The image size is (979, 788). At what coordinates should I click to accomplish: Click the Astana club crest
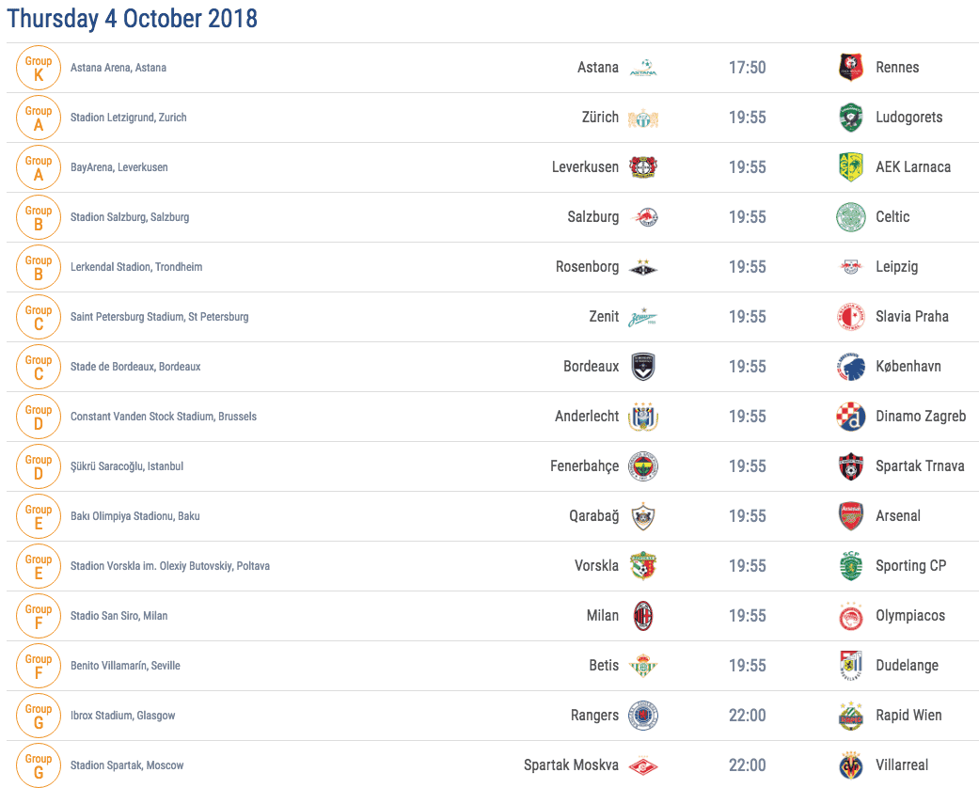(x=643, y=68)
